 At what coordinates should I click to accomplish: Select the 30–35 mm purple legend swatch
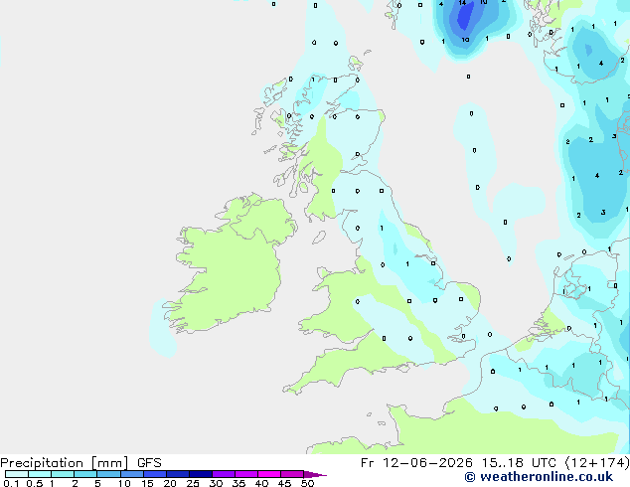[x=224, y=474]
